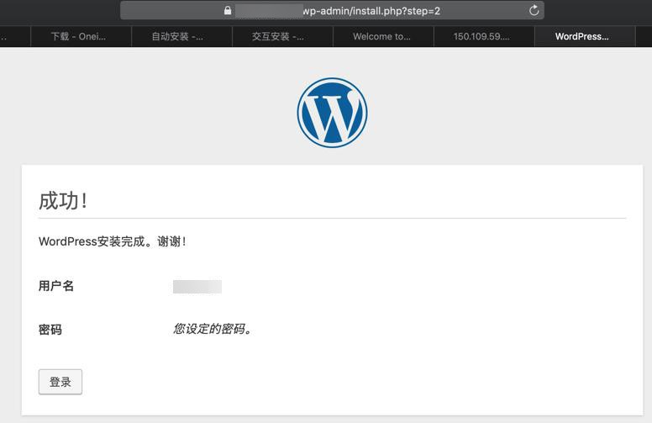Click the lock icon in address bar
The image size is (652, 423).
(x=228, y=10)
